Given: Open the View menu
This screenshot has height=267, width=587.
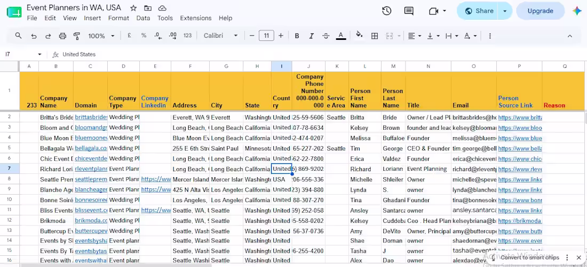Looking at the screenshot, I should tap(69, 18).
